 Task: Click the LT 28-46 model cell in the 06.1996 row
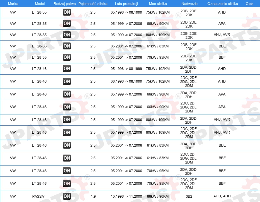pyautogui.click(x=39, y=81)
